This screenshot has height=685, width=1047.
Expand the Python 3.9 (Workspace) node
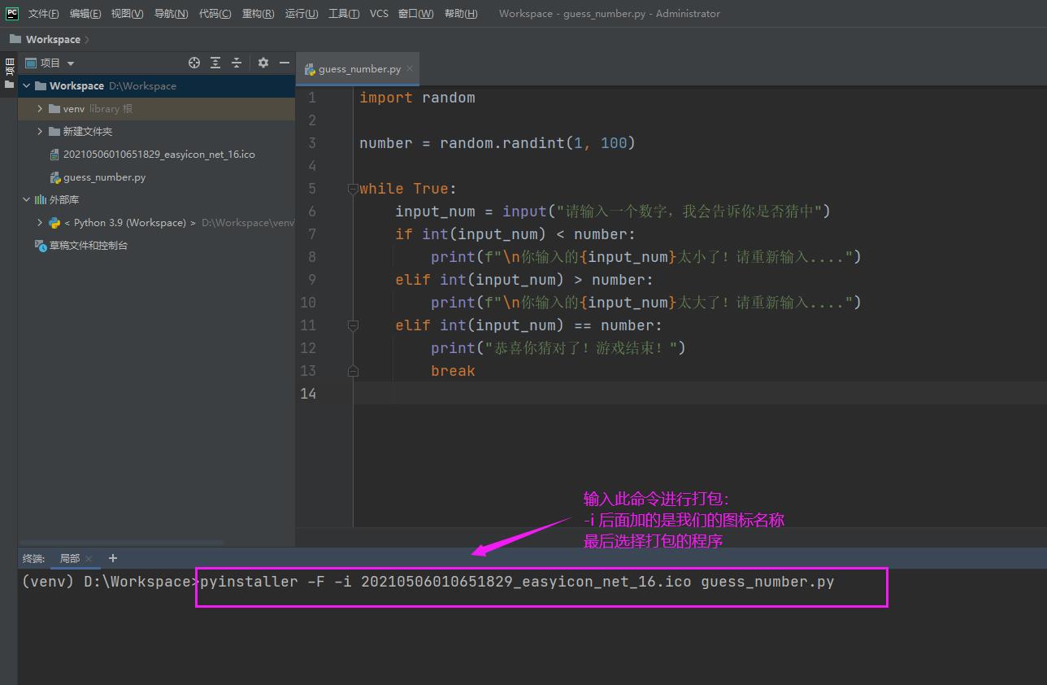tap(40, 222)
